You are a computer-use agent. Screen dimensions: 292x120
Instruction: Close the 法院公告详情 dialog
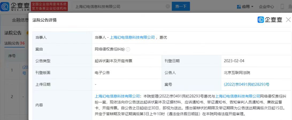tap(288, 20)
